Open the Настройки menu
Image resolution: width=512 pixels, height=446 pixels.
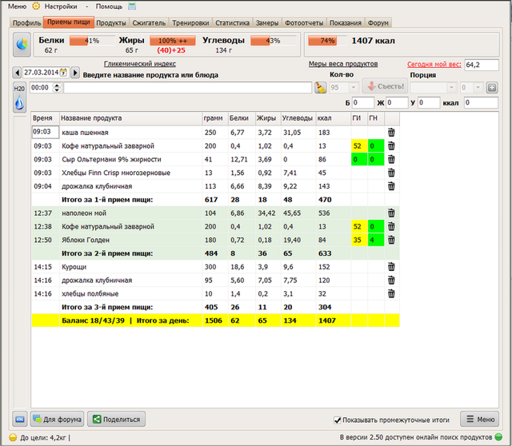[61, 6]
